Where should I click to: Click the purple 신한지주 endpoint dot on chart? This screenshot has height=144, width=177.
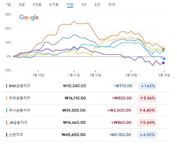(163, 63)
